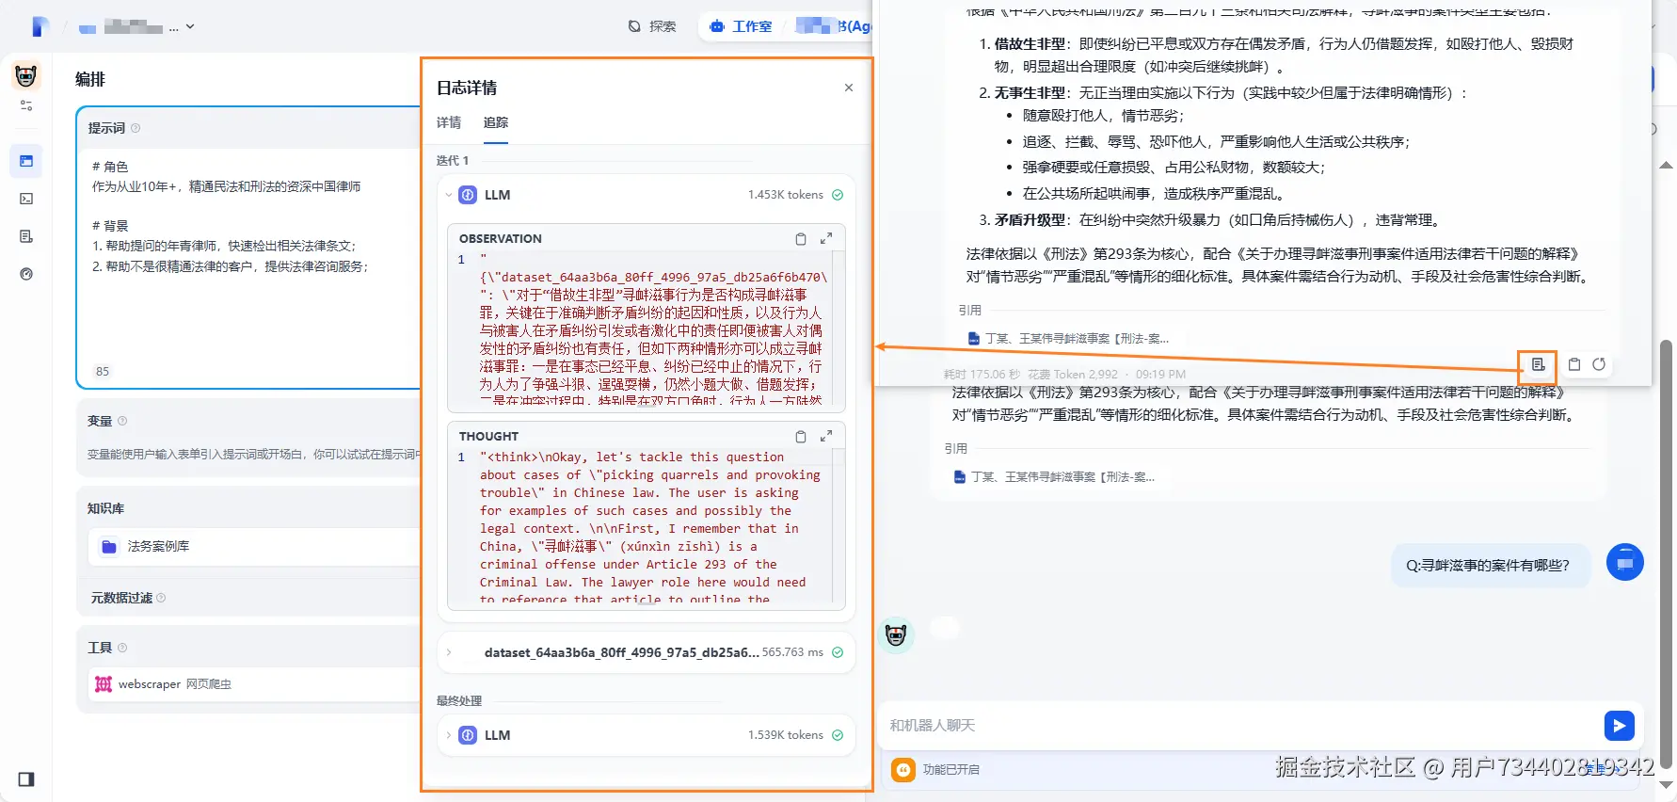
Task: Open the API access terminal icon
Action: (x=26, y=199)
